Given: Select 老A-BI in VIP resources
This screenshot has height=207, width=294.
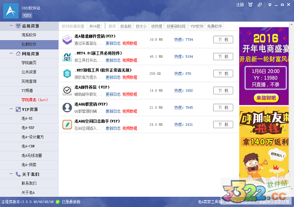Looking at the screenshot, I should click(x=29, y=118).
